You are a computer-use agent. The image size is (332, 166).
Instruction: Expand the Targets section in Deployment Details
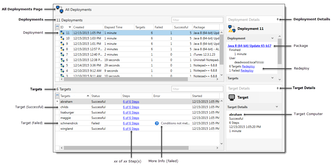(272, 78)
